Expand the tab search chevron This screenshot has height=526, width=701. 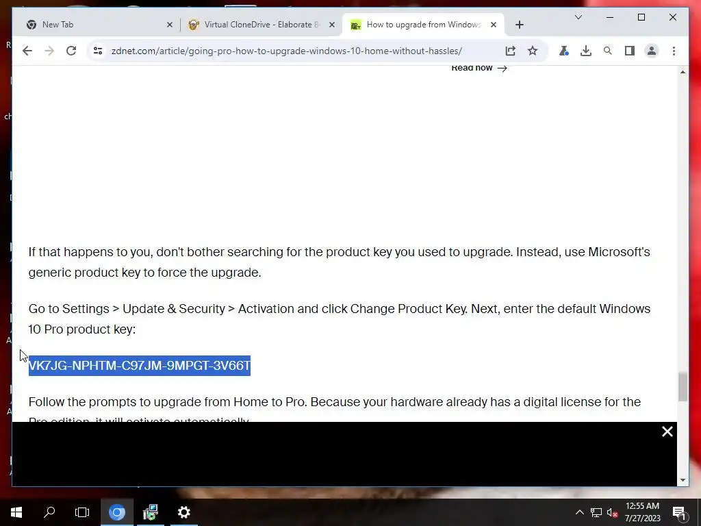pyautogui.click(x=578, y=17)
